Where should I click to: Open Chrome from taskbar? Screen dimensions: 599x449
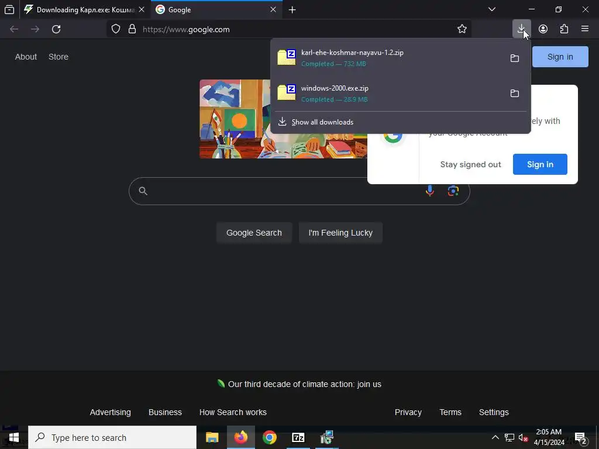tap(269, 437)
